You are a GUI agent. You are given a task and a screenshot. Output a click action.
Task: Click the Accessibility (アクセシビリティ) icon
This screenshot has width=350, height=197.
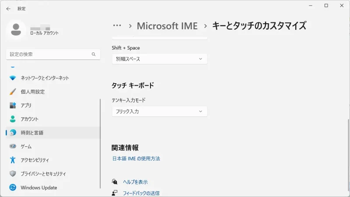[13, 160]
